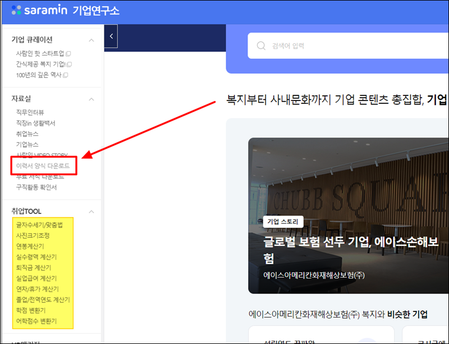Open 구직활동 확인서
The height and width of the screenshot is (344, 449).
36,187
